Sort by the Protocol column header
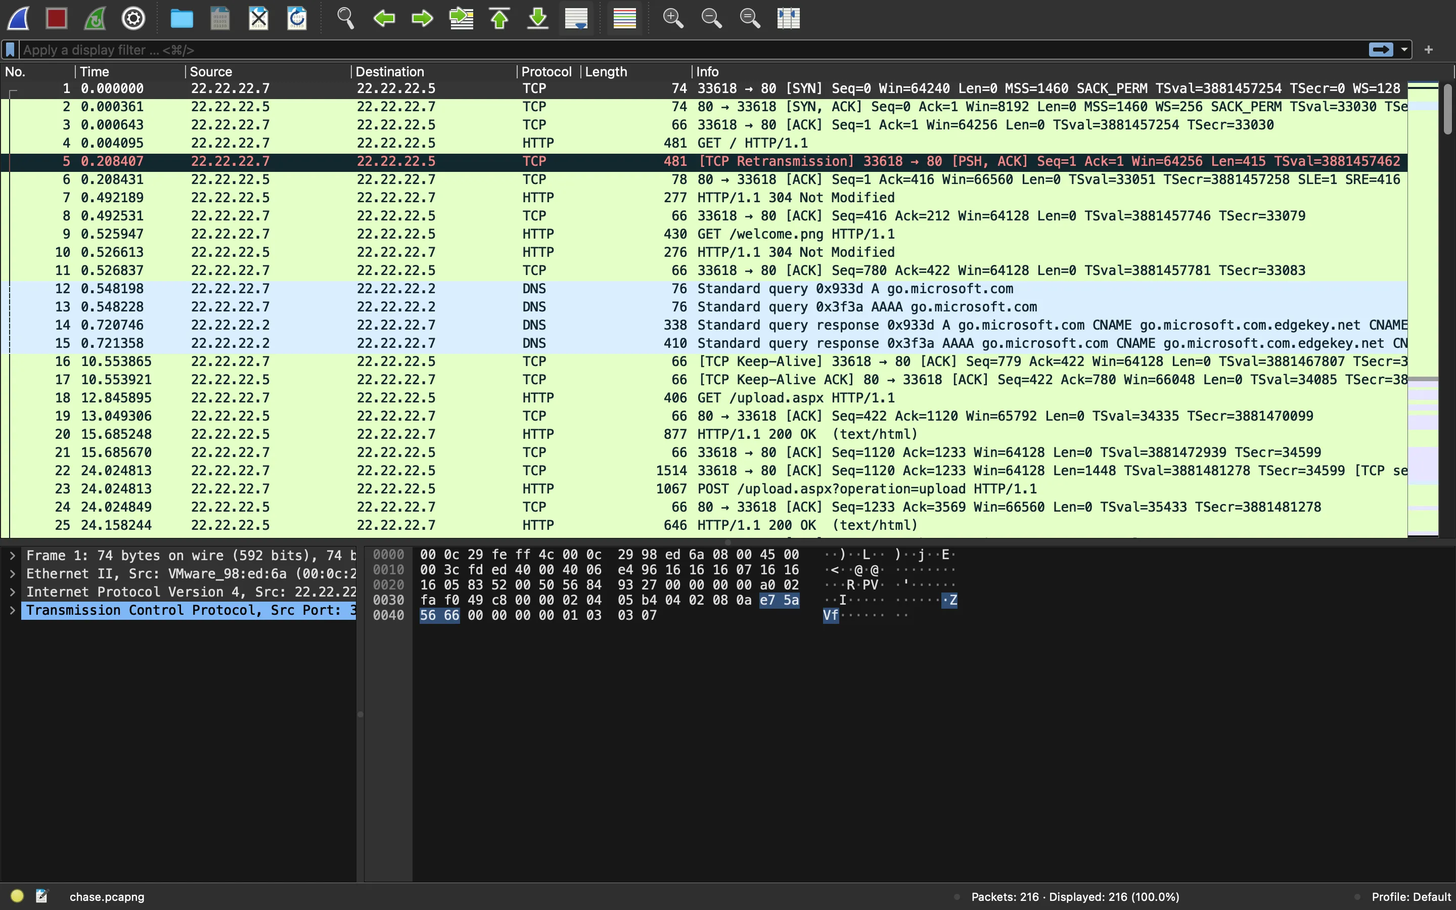The image size is (1456, 910). tap(549, 72)
